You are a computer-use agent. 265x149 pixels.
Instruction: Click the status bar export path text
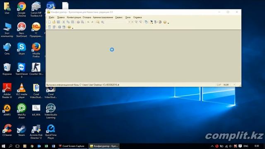pyautogui.click(x=83, y=85)
